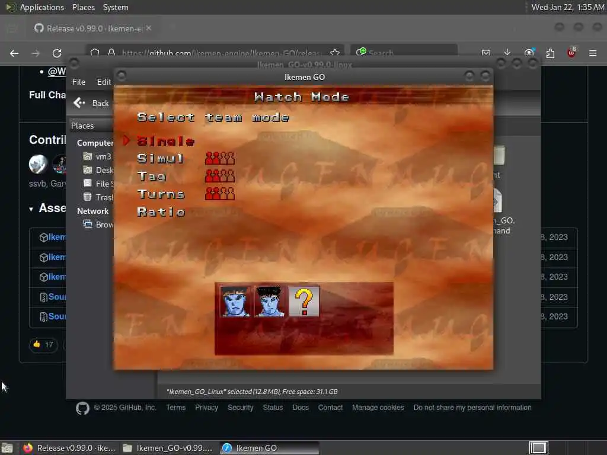Select Turns team mode
Screen dimensions: 607x455
[x=161, y=194]
